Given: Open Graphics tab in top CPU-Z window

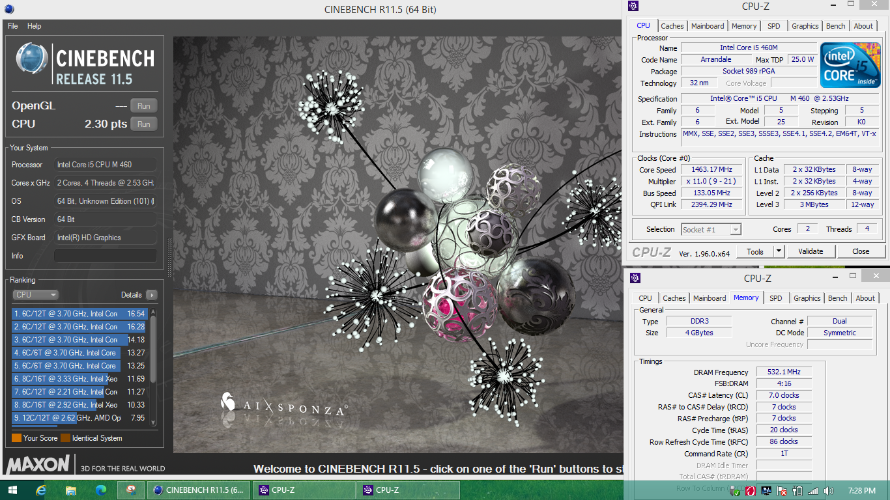Looking at the screenshot, I should pos(805,26).
